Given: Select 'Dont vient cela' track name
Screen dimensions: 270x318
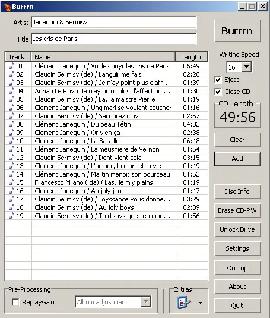Looking at the screenshot, I should [x=120, y=158].
